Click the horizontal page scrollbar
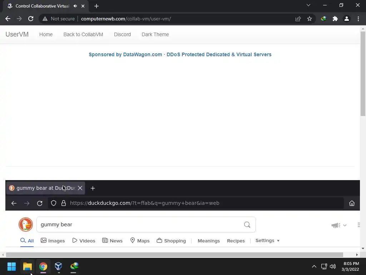The image size is (366, 275). pos(174,255)
